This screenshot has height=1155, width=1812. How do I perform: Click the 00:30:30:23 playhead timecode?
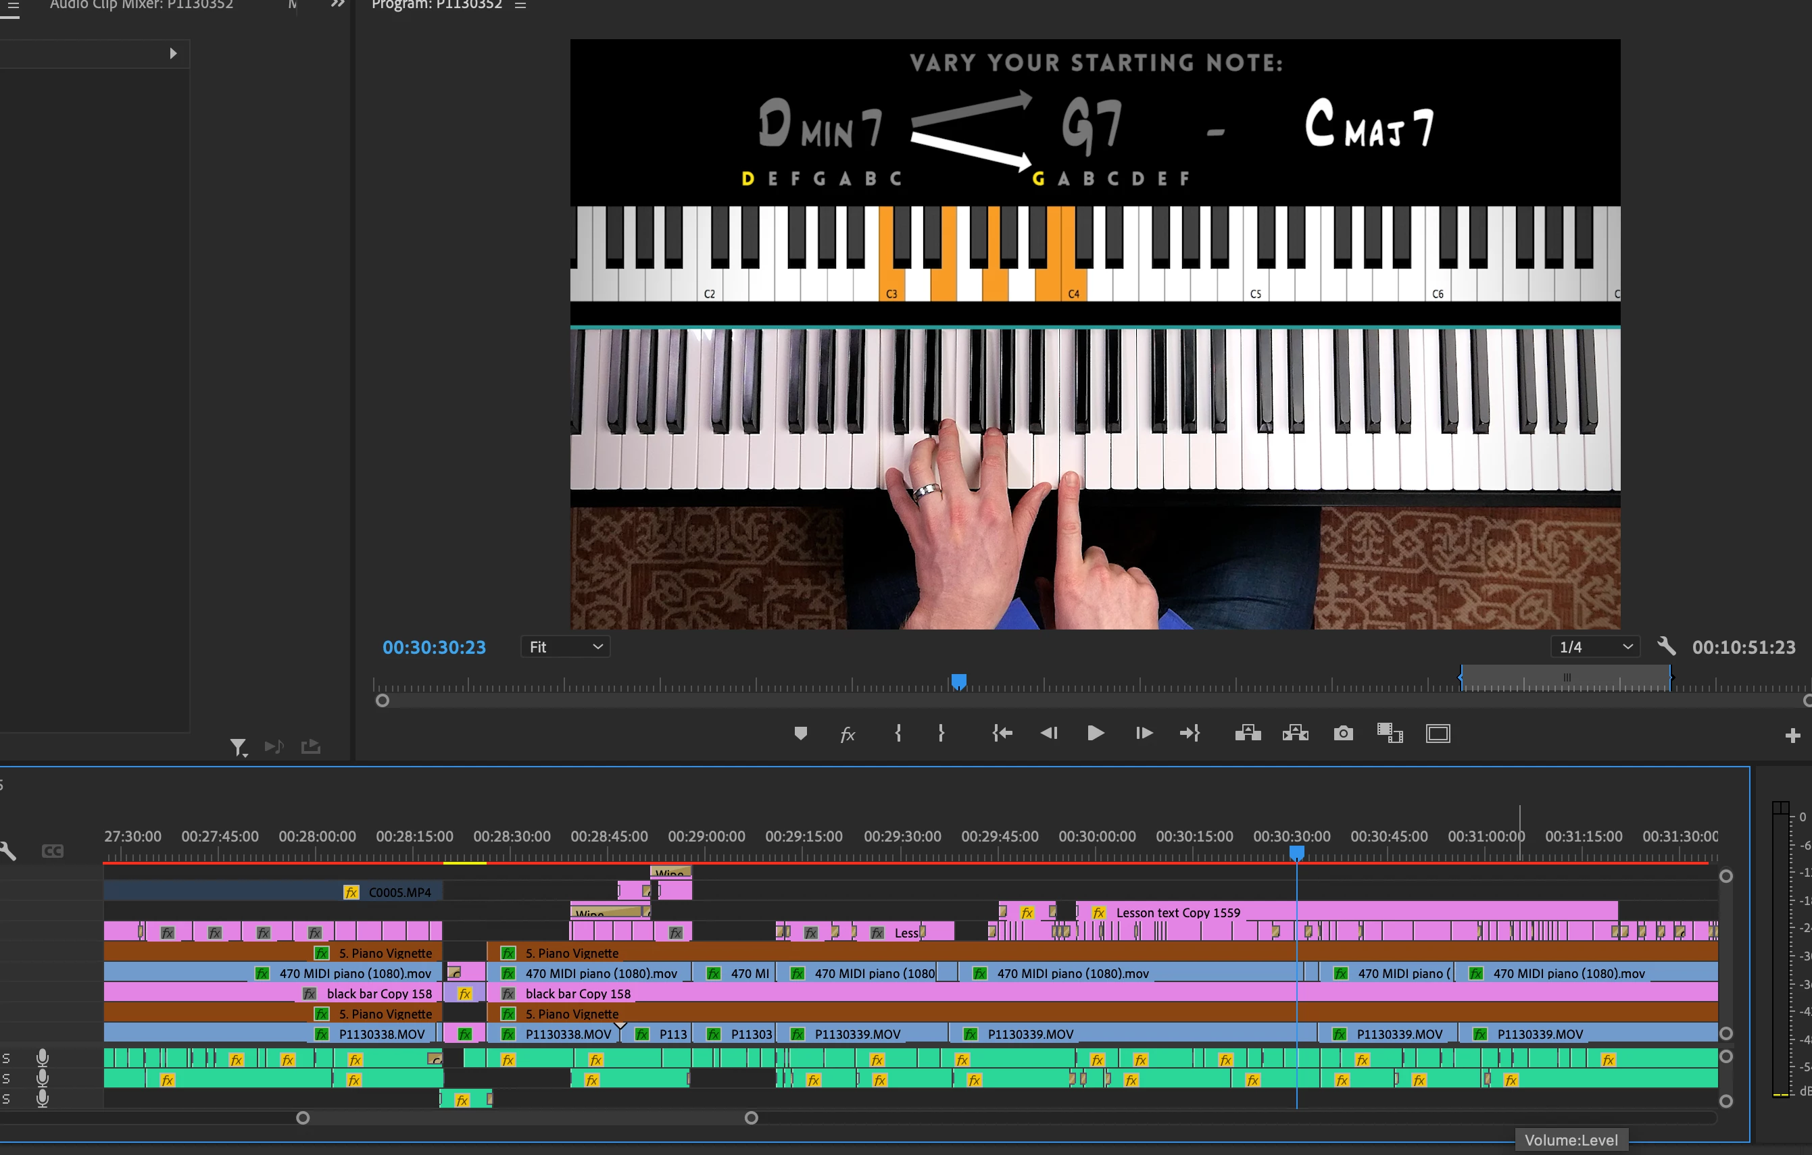(434, 648)
